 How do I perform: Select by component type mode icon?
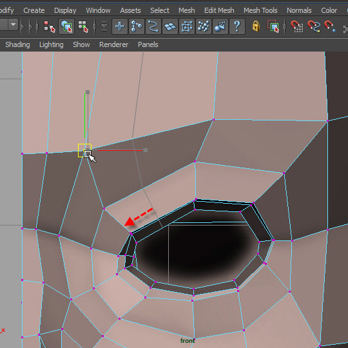click(x=83, y=26)
